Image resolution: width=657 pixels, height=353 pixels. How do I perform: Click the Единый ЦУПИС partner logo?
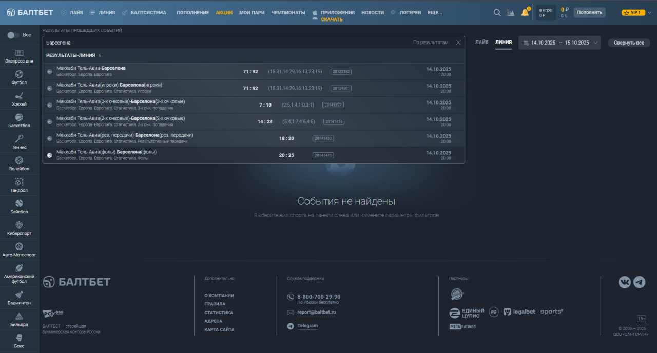pos(467,313)
